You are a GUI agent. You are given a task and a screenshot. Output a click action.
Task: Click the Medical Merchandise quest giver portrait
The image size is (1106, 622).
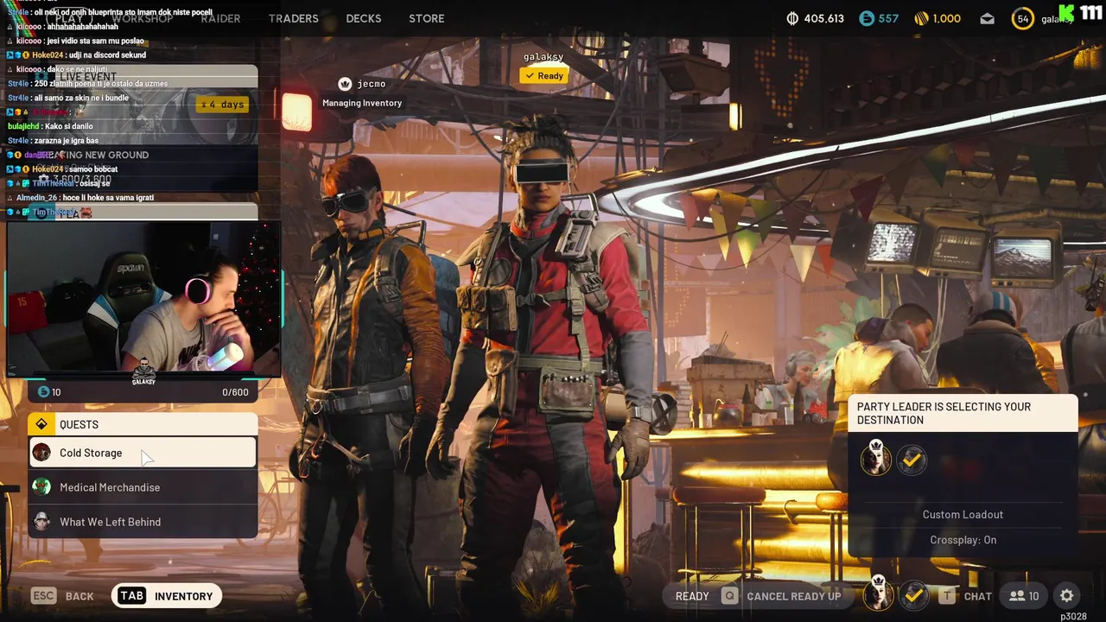point(41,487)
